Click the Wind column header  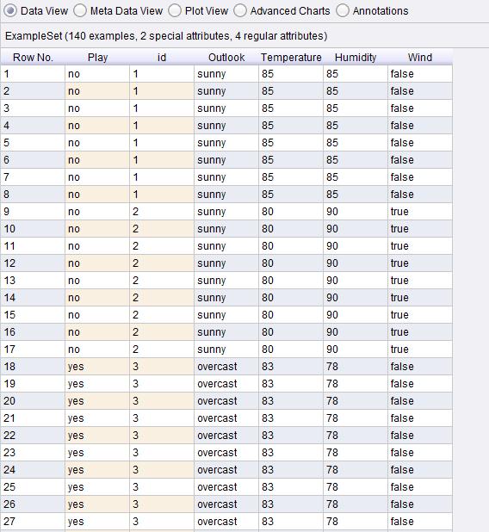pyautogui.click(x=420, y=58)
